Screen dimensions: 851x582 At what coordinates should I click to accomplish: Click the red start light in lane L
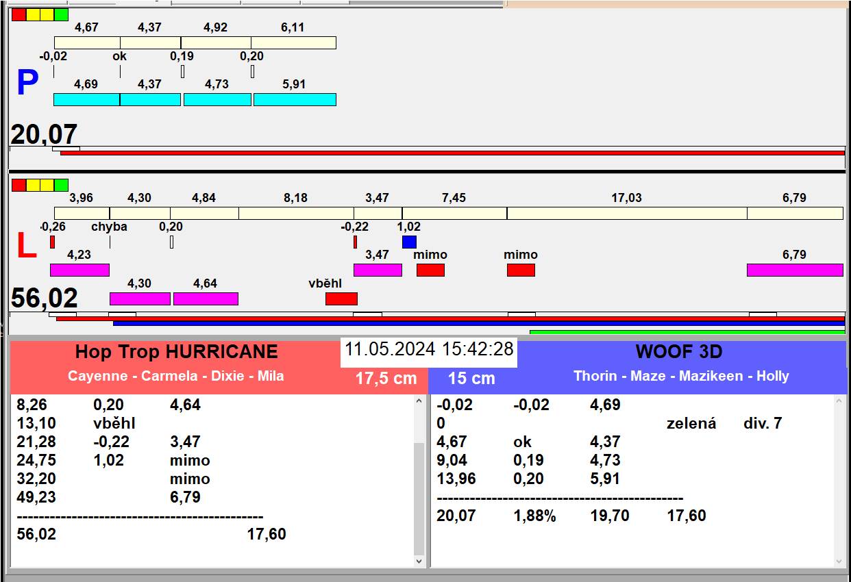[19, 185]
